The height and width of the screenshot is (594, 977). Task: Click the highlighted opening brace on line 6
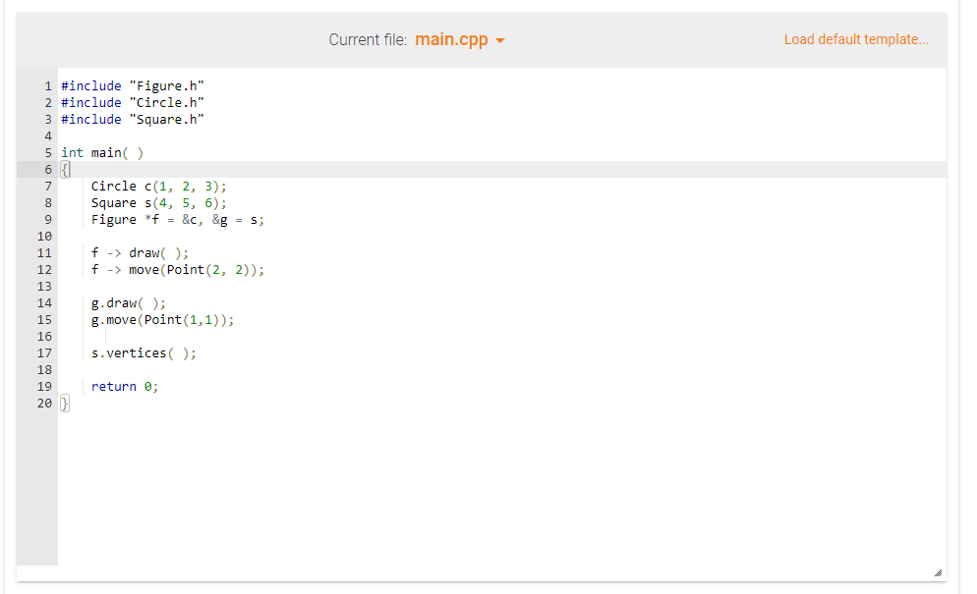coord(64,169)
